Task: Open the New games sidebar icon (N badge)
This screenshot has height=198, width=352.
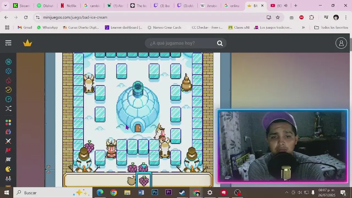Action: coord(9,62)
